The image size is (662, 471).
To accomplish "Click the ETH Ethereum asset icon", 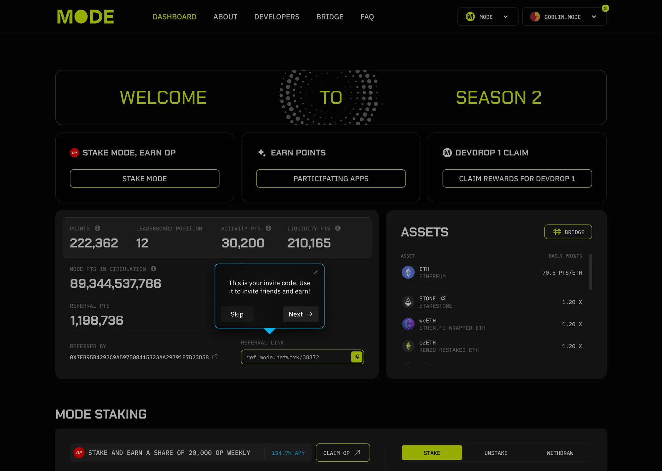I will pos(408,273).
